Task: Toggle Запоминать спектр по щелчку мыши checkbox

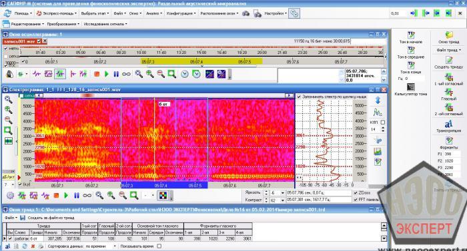Action: pos(299,97)
